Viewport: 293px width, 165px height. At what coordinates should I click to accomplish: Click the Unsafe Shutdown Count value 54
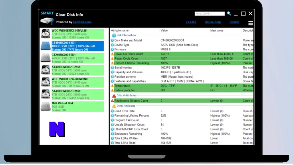point(162,125)
